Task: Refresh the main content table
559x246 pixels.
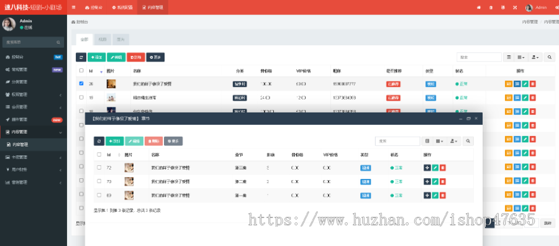Action: pos(81,57)
